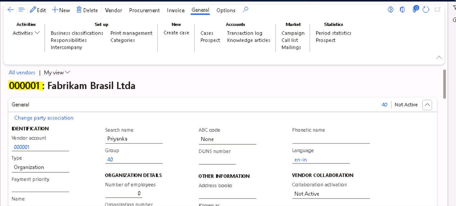
Task: Click the ABC code None field
Action: [227, 139]
